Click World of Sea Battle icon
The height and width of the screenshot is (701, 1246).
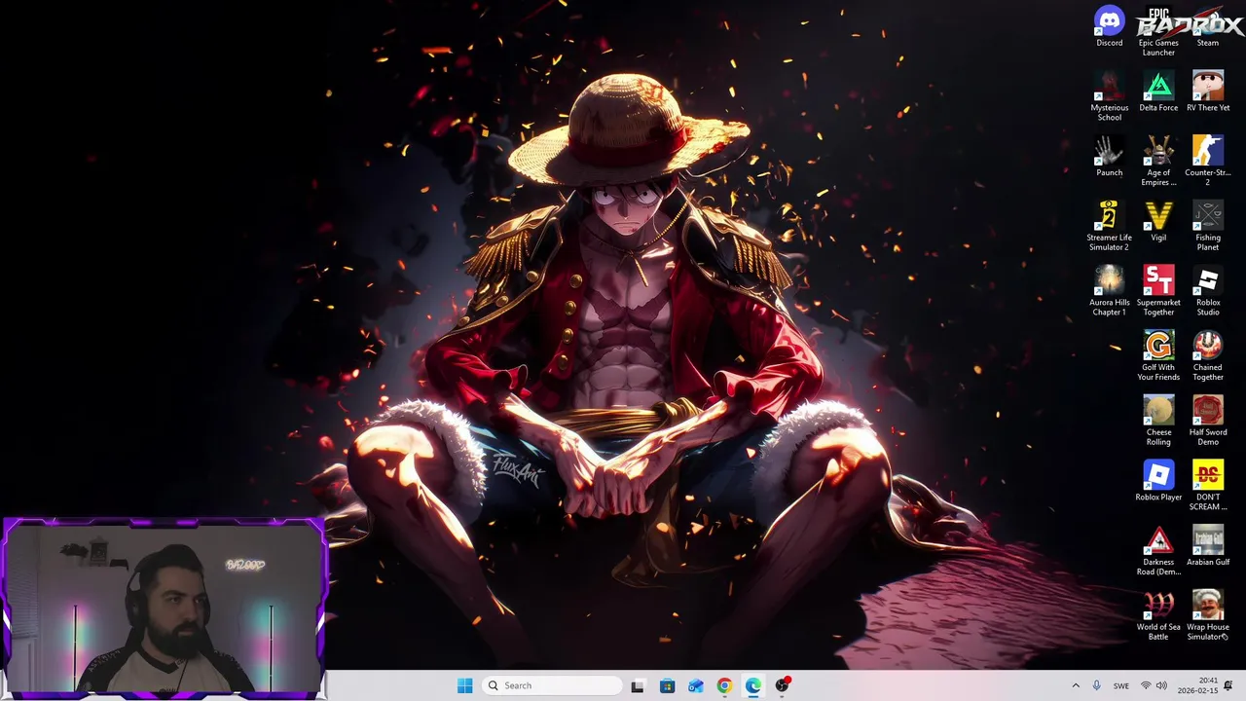1158,615
